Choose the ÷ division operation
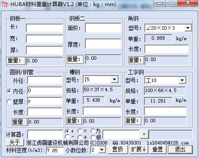Viewport: 199px width, 158px height. pyautogui.click(x=80, y=137)
